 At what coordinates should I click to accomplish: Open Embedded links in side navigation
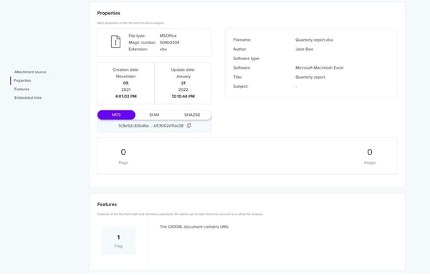pyautogui.click(x=28, y=98)
